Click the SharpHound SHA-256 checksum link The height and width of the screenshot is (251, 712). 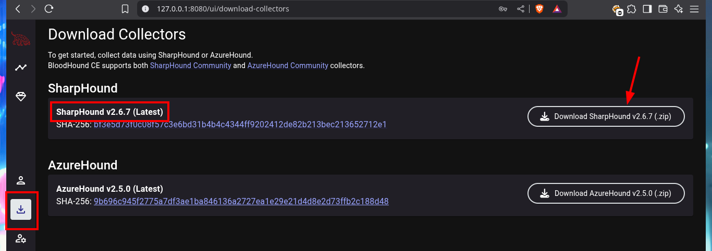(240, 125)
